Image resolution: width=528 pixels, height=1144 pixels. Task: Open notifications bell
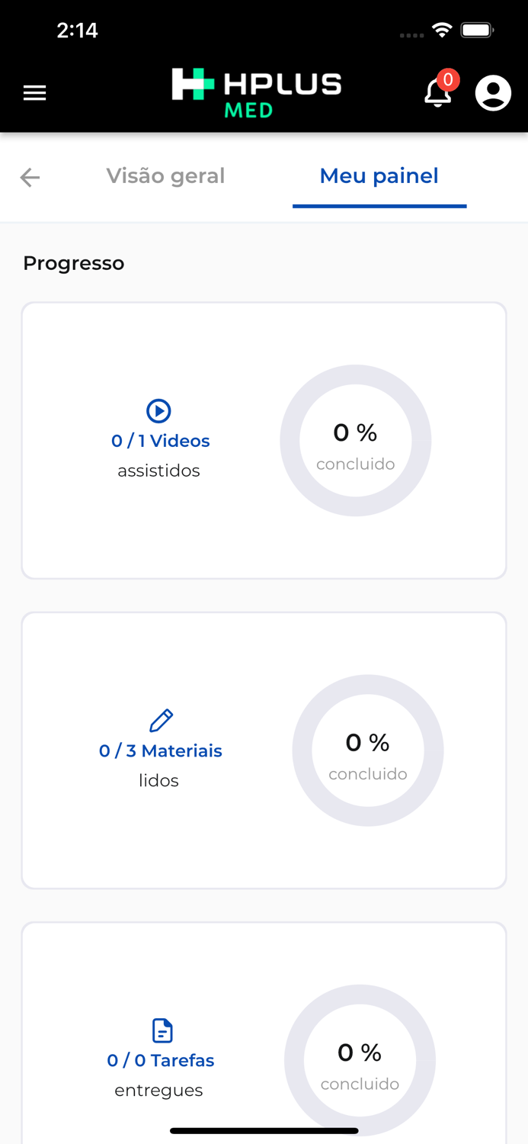point(438,93)
